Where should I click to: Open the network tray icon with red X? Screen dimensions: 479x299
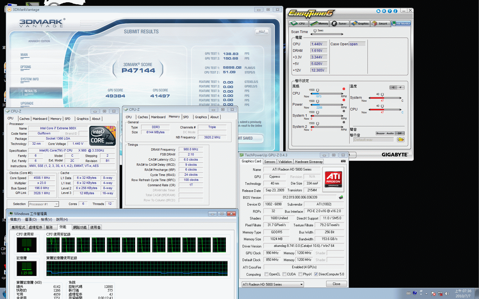440,294
